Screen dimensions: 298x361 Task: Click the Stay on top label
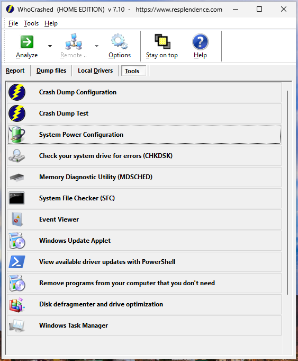point(162,56)
